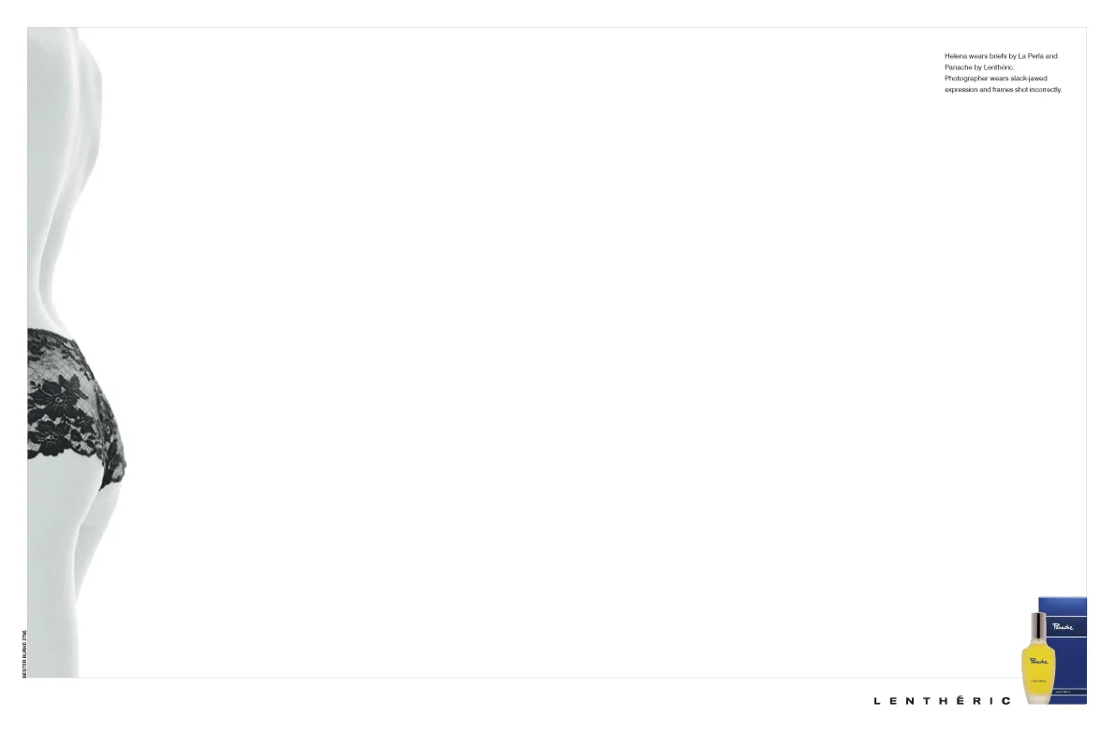
Task: Click the Lenthéric band near the box bottom
Action: tap(1069, 692)
